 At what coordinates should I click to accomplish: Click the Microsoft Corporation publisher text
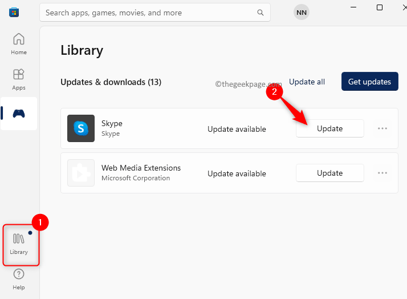[136, 178]
